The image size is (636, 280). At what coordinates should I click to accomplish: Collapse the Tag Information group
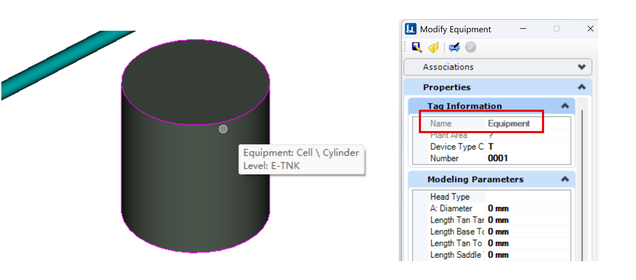[x=565, y=106]
